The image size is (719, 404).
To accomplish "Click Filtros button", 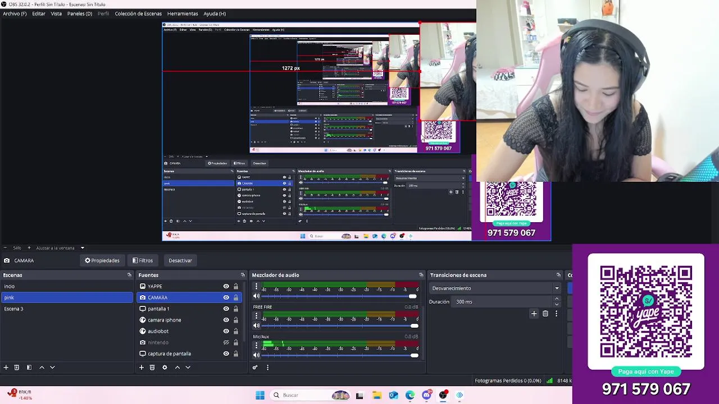I will coord(143,260).
